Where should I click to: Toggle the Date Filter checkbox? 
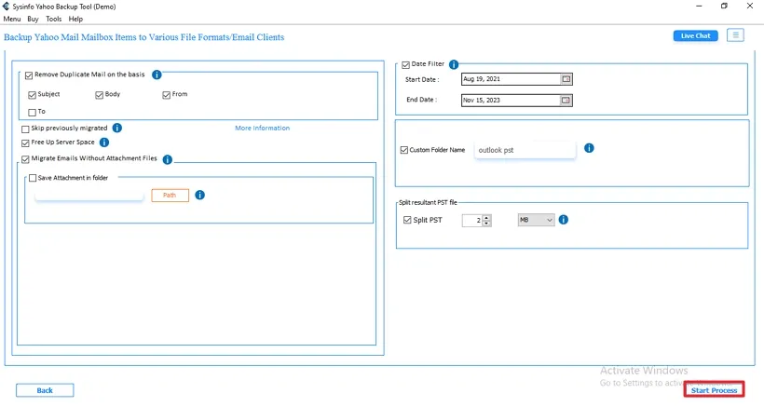406,64
